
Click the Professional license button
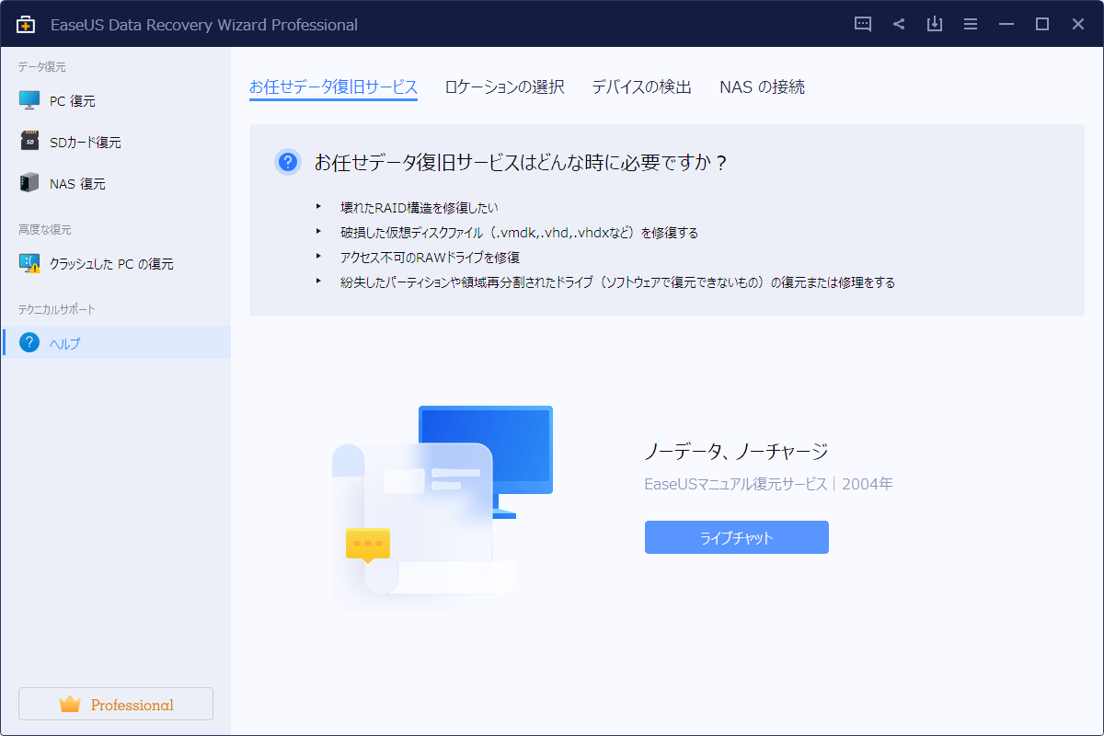tap(116, 704)
